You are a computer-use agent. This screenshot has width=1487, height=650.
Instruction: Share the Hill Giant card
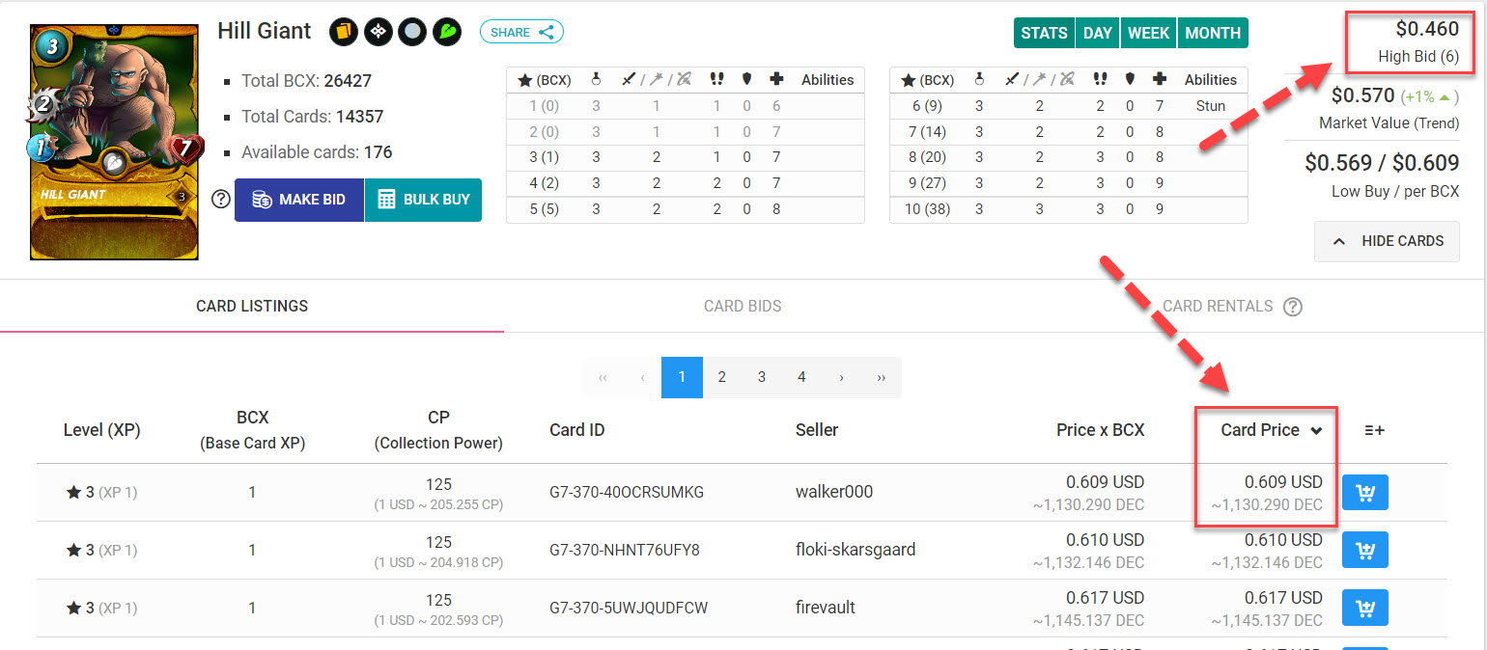[521, 32]
